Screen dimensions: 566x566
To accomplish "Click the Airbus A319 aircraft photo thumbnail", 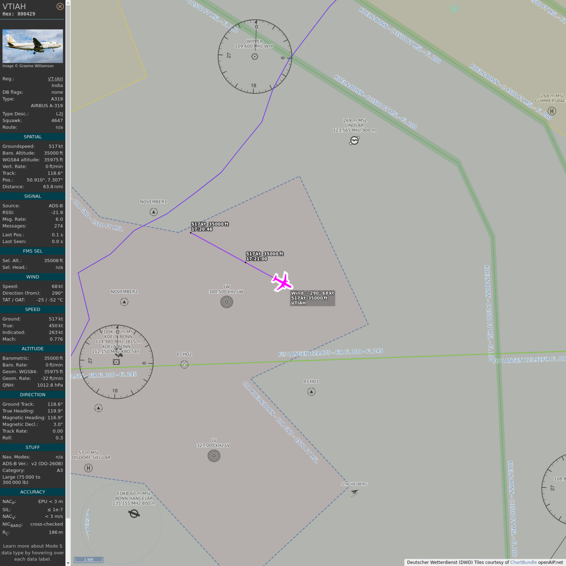I will point(33,46).
